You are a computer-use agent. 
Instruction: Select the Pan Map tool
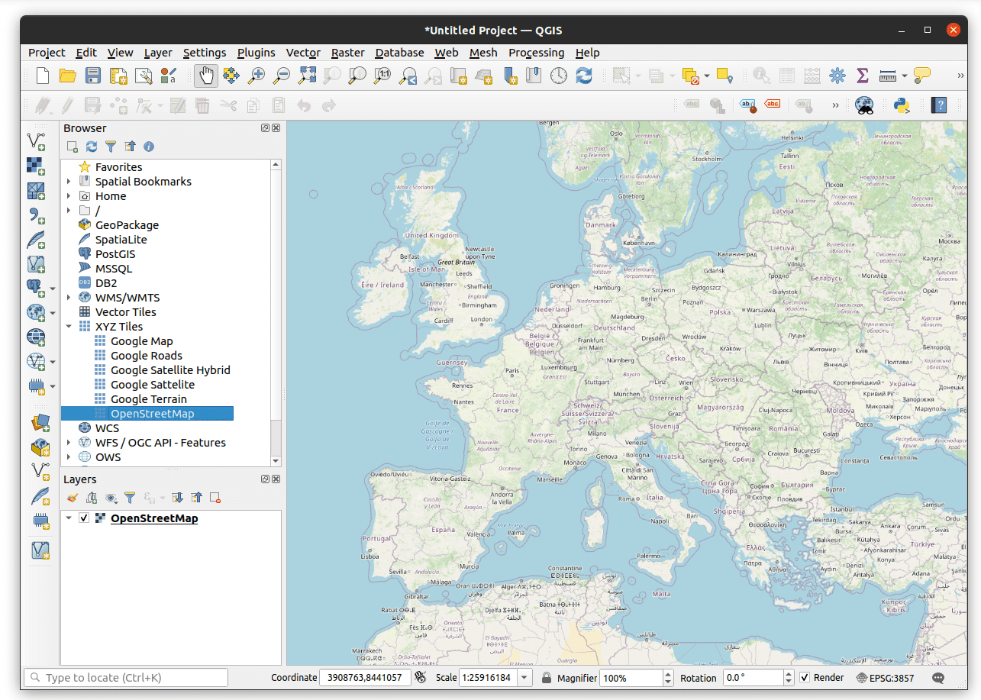coord(205,76)
